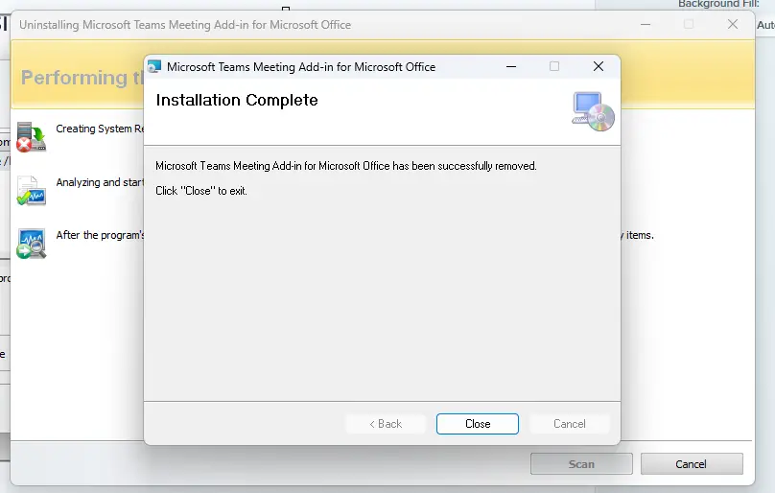Image resolution: width=775 pixels, height=493 pixels.
Task: Minimize the Uninstalling Microsoft Teams window
Action: click(x=644, y=25)
